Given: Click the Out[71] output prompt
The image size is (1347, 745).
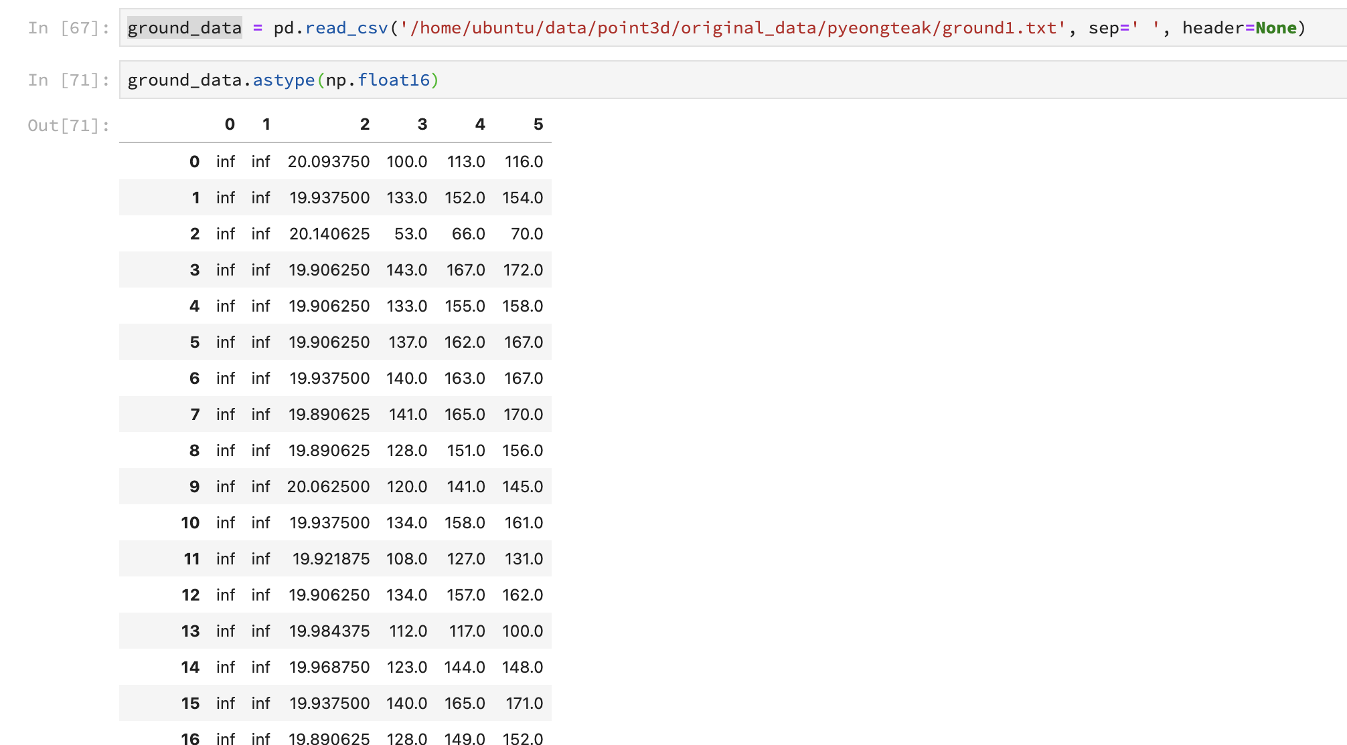Looking at the screenshot, I should tap(68, 126).
